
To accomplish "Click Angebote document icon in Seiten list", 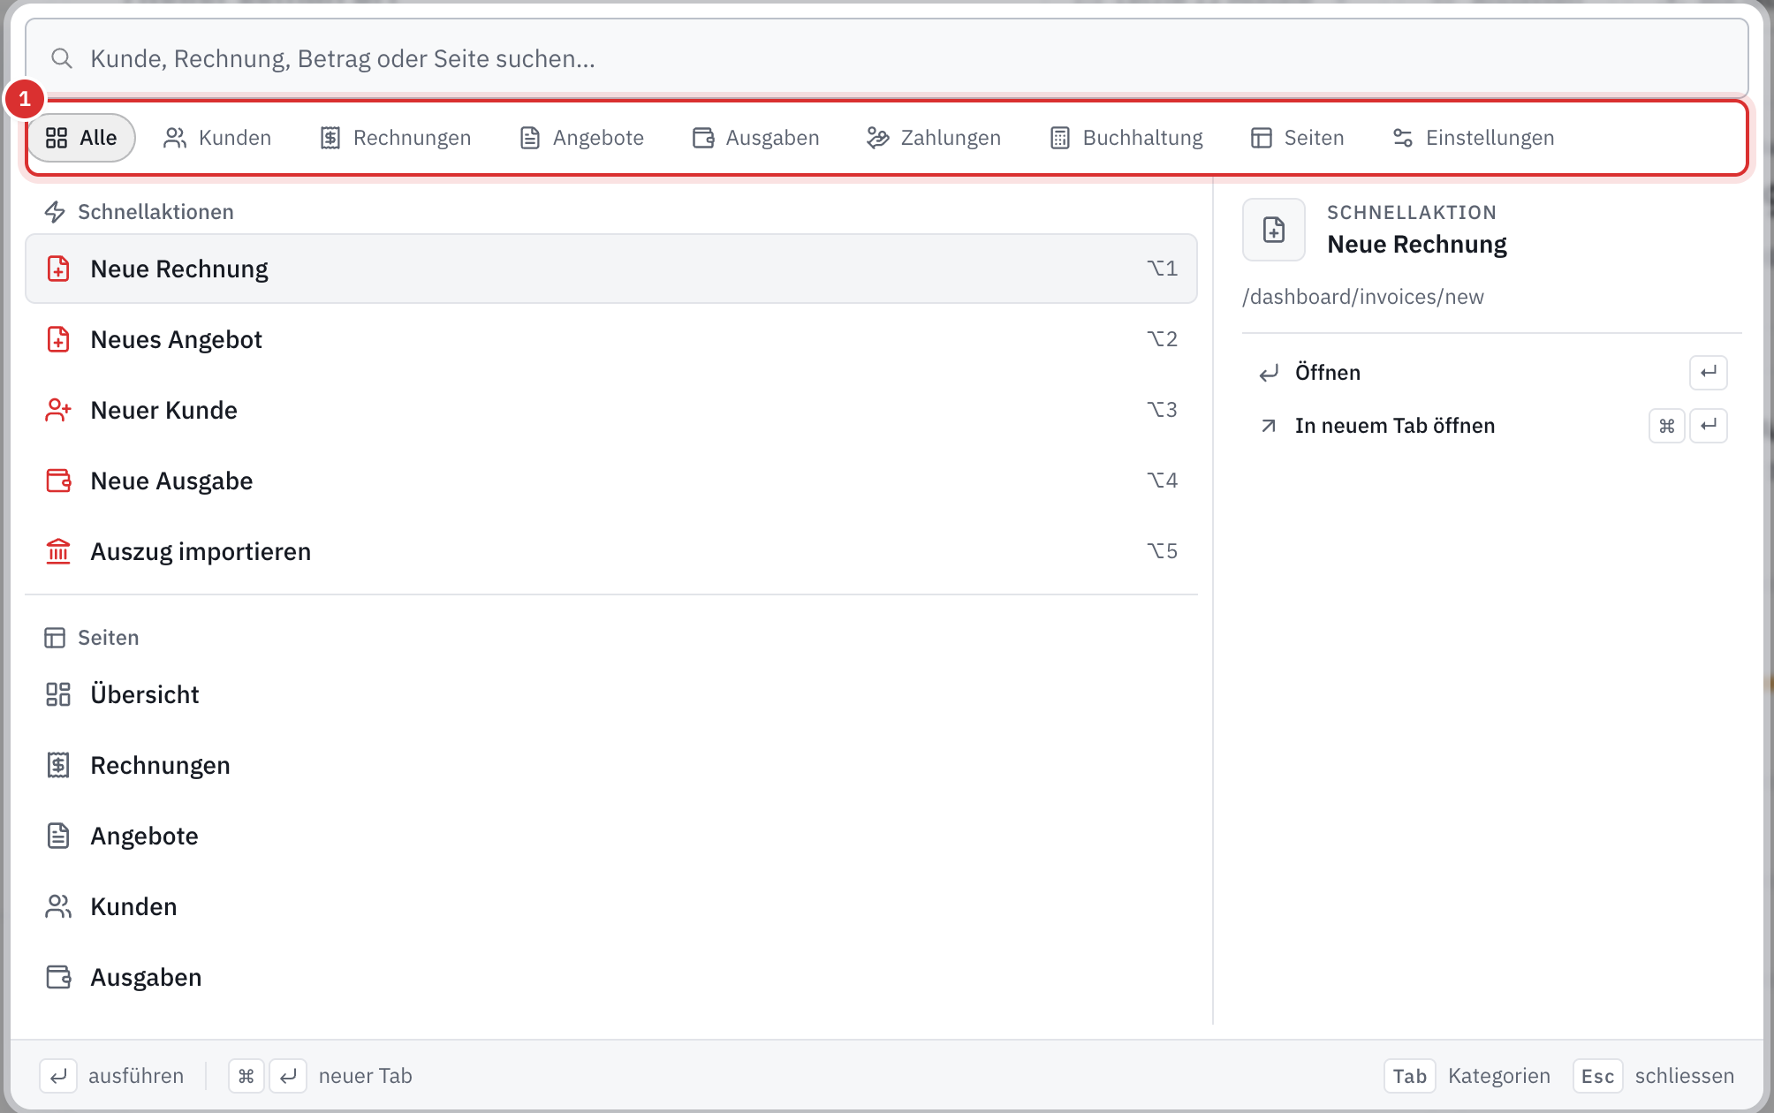I will tap(58, 836).
